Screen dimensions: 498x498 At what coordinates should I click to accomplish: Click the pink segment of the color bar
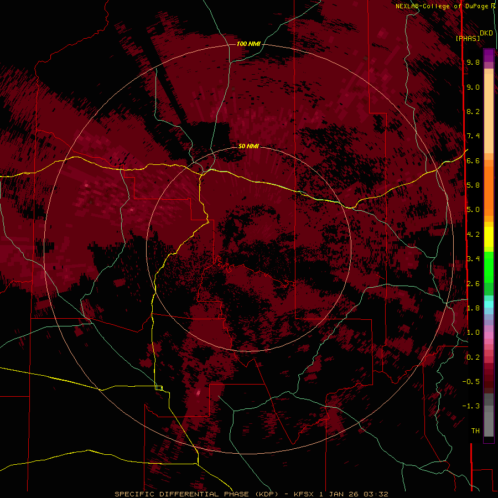tap(489, 335)
